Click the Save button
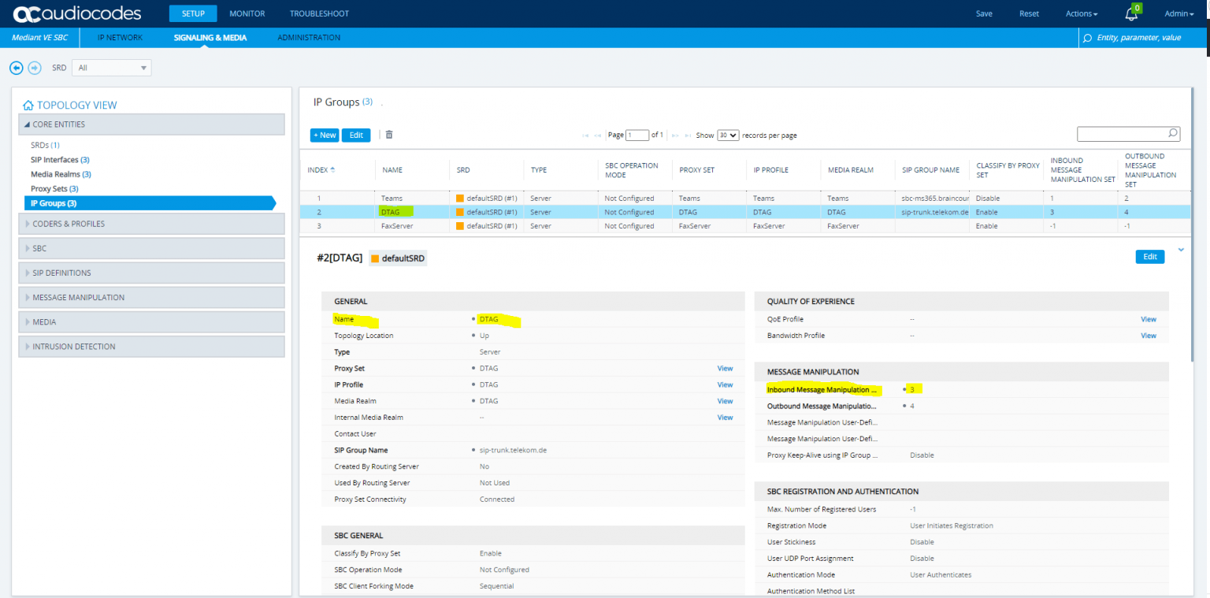The width and height of the screenshot is (1210, 598). coord(984,13)
